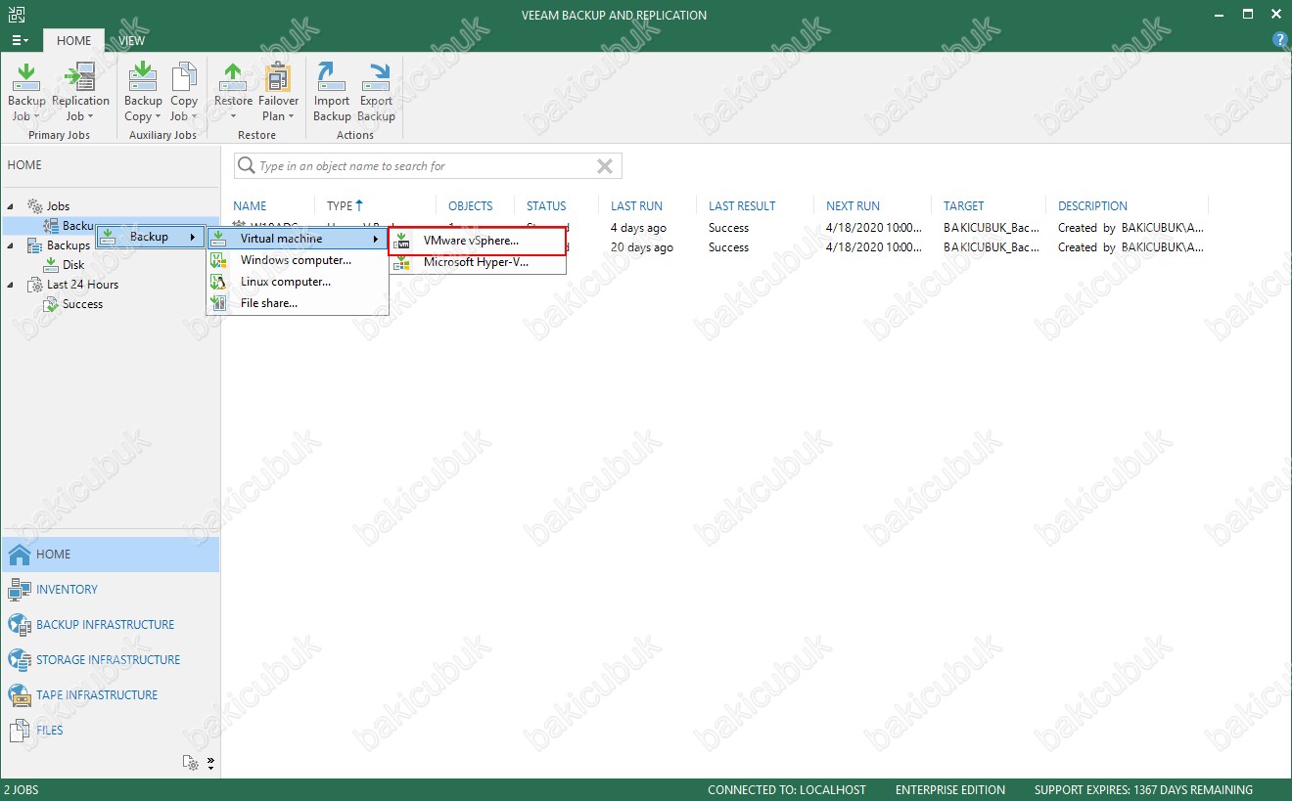Viewport: 1292px width, 801px height.
Task: Click the '20 days ago' last run cell
Action: [x=642, y=247]
